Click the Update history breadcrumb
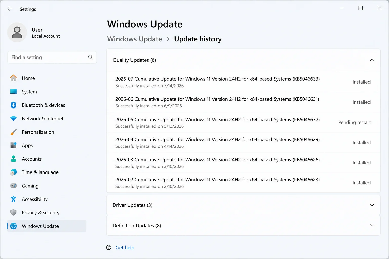Image resolution: width=389 pixels, height=259 pixels. [198, 39]
